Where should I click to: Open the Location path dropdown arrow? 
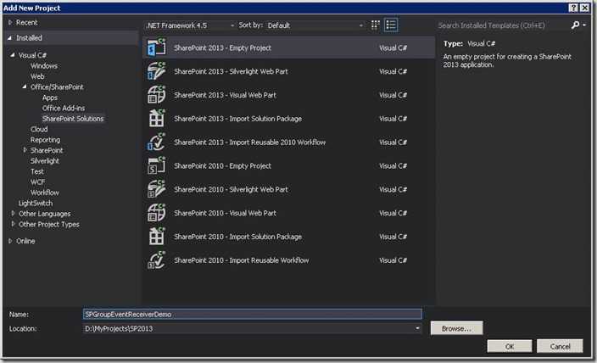click(x=417, y=328)
